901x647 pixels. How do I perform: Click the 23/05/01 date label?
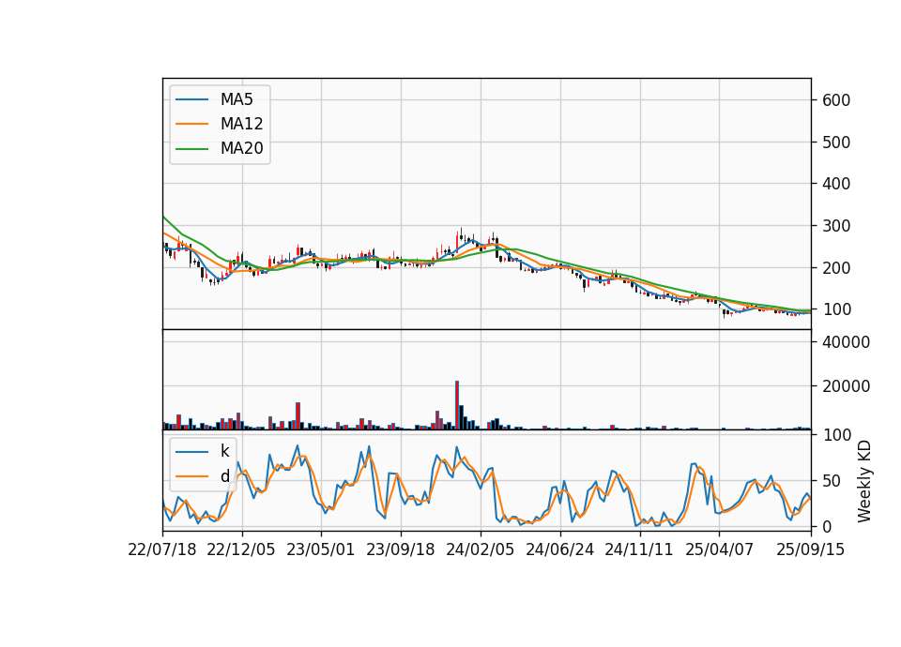(321, 549)
